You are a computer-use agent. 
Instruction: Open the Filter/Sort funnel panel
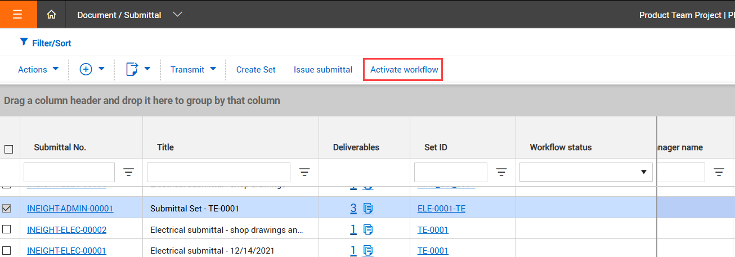pyautogui.click(x=46, y=43)
